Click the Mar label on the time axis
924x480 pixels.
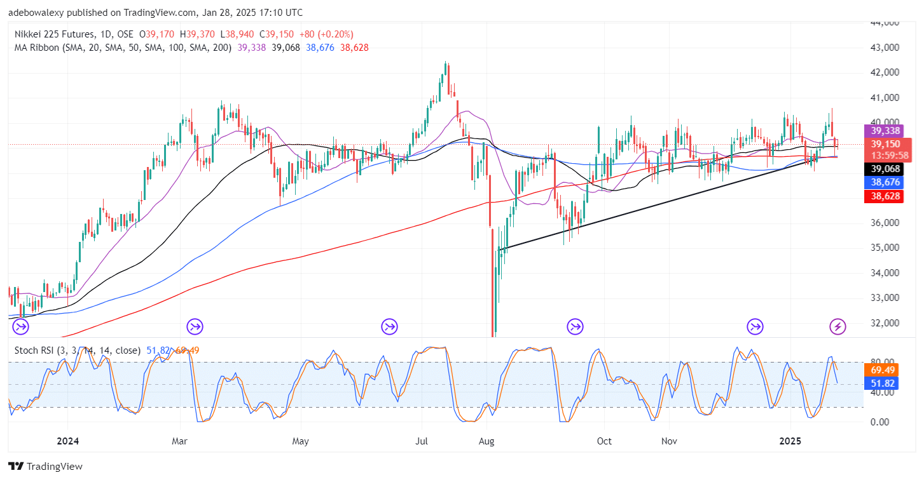coord(181,440)
